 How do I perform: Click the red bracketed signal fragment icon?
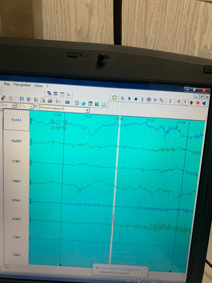[x=58, y=102]
